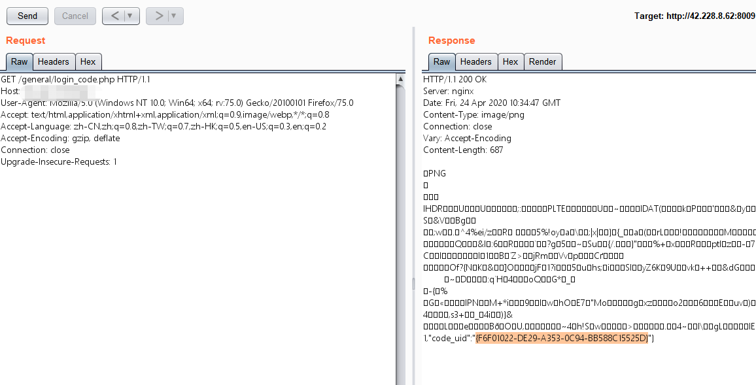This screenshot has height=385, width=756.
Task: Click the request pane vertical scrollbar track
Action: [401, 234]
